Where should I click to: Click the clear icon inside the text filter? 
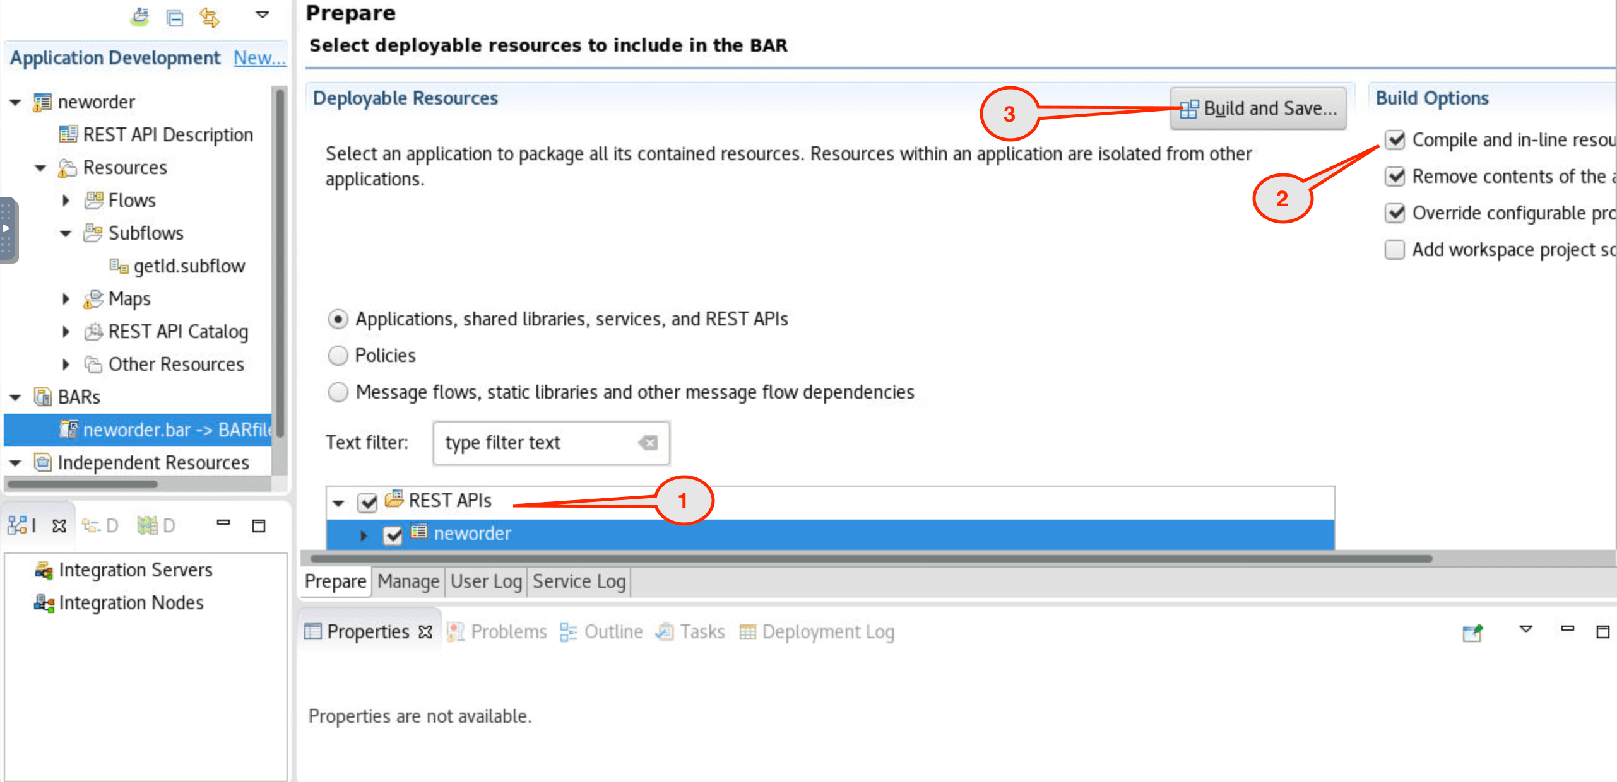(x=648, y=443)
